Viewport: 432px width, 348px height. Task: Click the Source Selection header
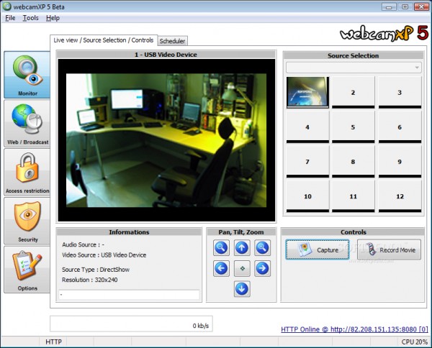tap(354, 55)
